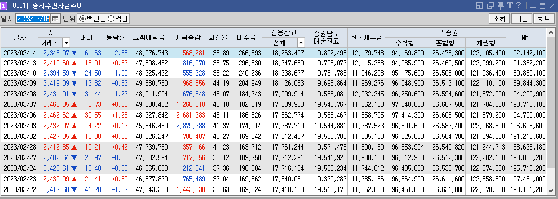Click the 차트 button
This screenshot has height=199, width=558.
click(544, 19)
